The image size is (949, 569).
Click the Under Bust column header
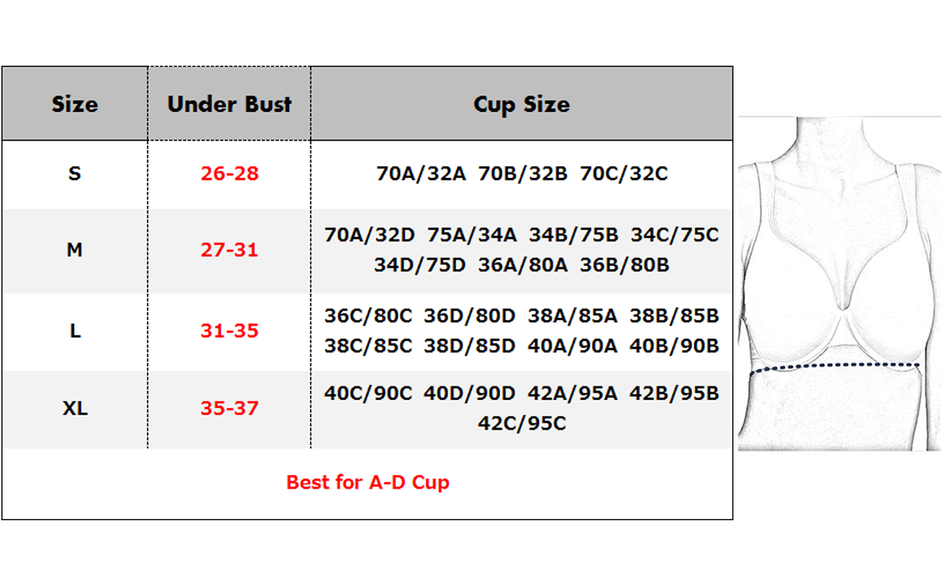[229, 104]
